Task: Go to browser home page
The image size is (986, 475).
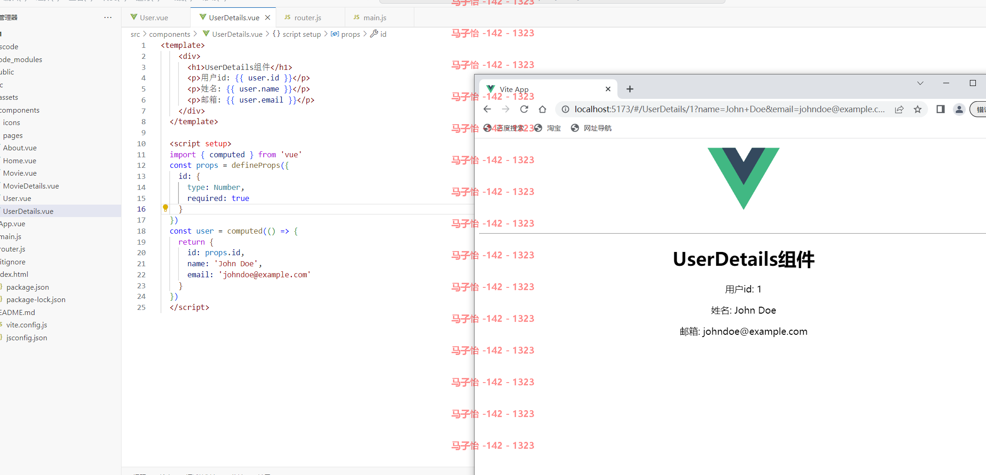Action: (542, 109)
